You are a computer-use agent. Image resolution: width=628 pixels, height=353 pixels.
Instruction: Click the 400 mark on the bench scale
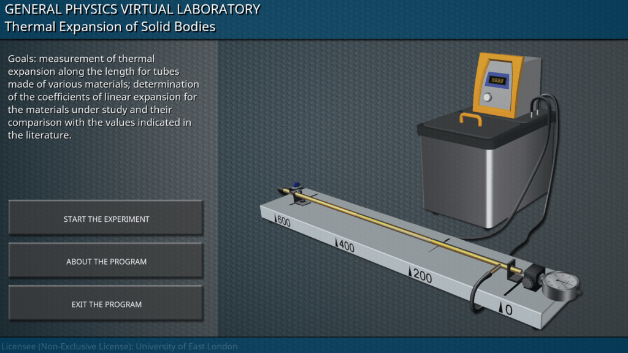(x=345, y=246)
